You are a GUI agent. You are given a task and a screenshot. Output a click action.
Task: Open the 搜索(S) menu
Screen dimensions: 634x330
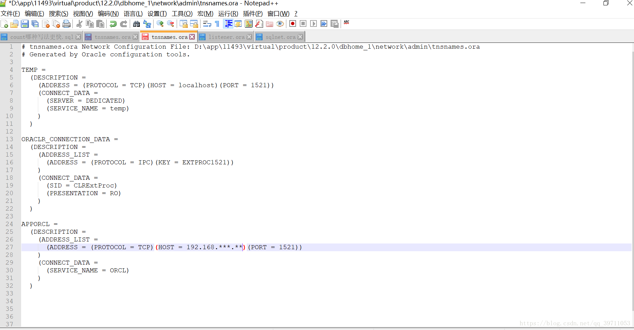pos(59,14)
